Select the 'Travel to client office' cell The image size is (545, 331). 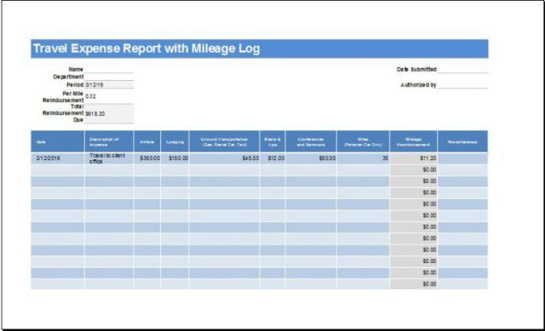(x=109, y=158)
